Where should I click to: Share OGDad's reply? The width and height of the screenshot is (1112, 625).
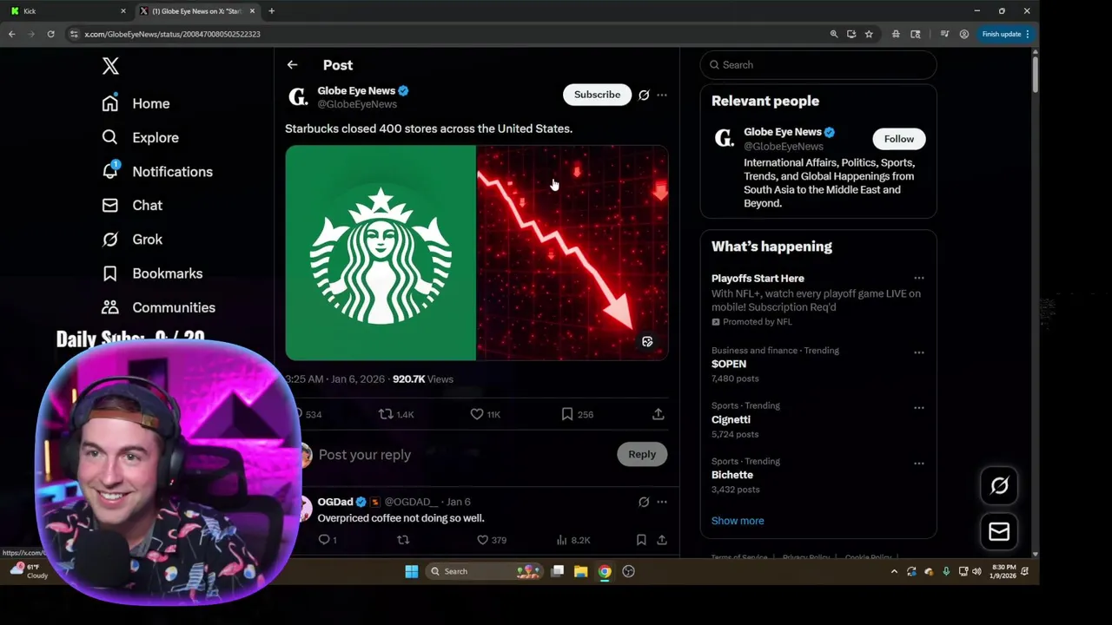click(662, 540)
